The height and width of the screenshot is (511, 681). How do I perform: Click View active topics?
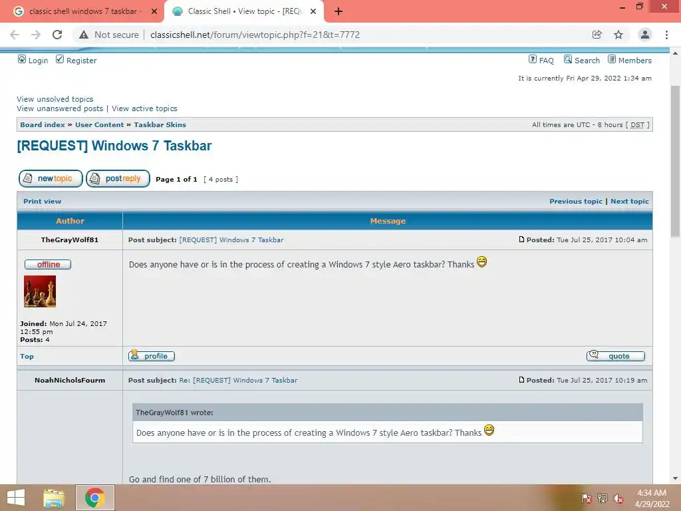click(144, 108)
